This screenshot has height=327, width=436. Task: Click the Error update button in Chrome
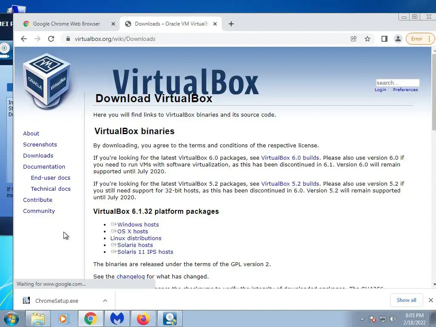416,39
